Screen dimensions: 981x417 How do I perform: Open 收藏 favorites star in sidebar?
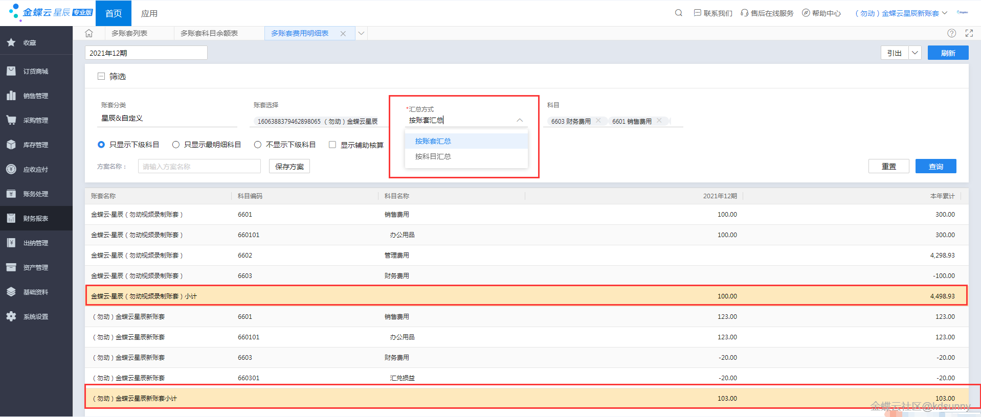11,43
